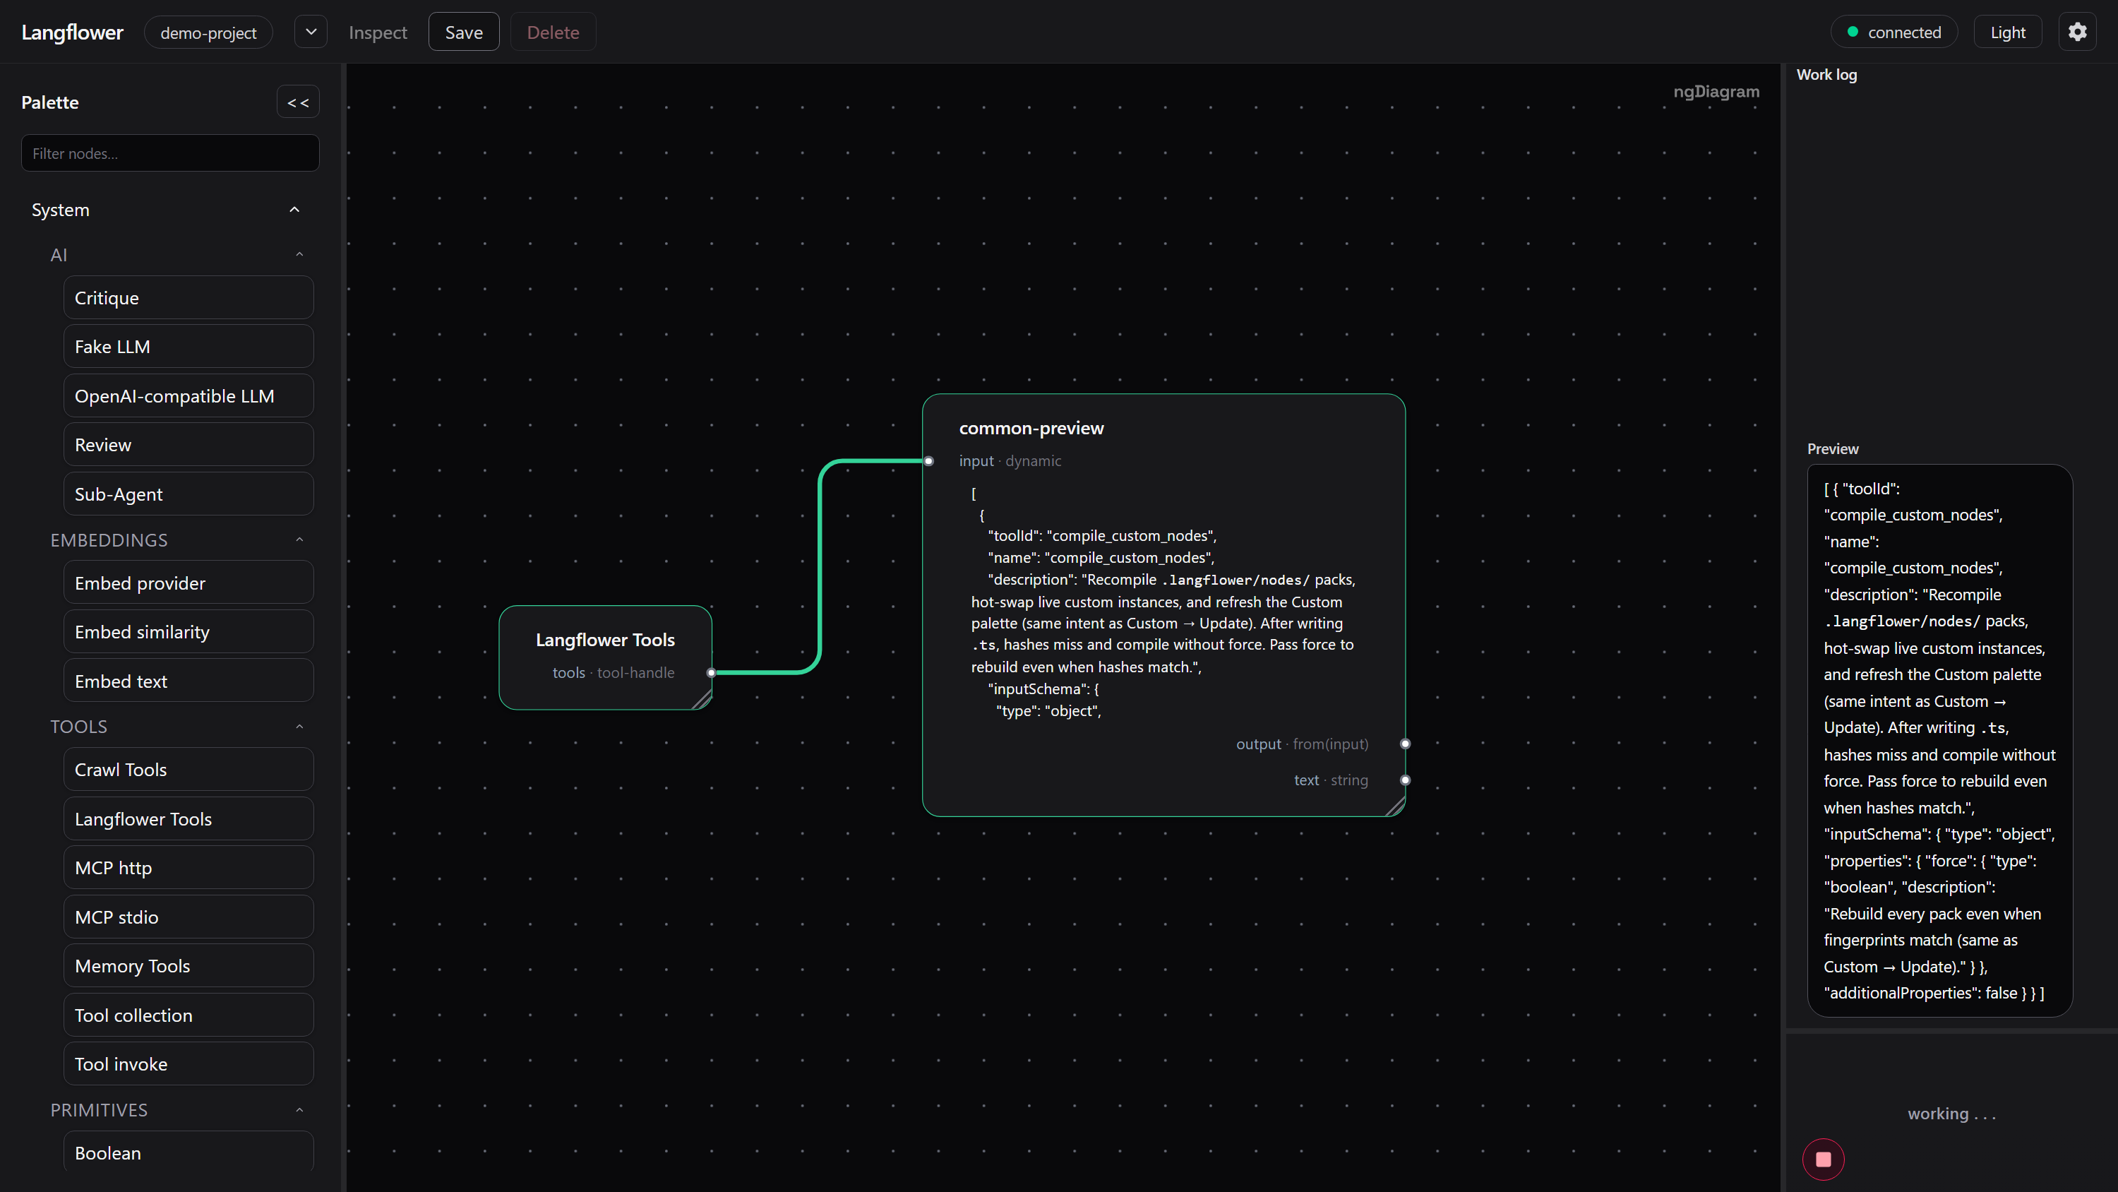Image resolution: width=2118 pixels, height=1192 pixels.
Task: Click the output from(input) port on common-preview
Action: [1405, 744]
